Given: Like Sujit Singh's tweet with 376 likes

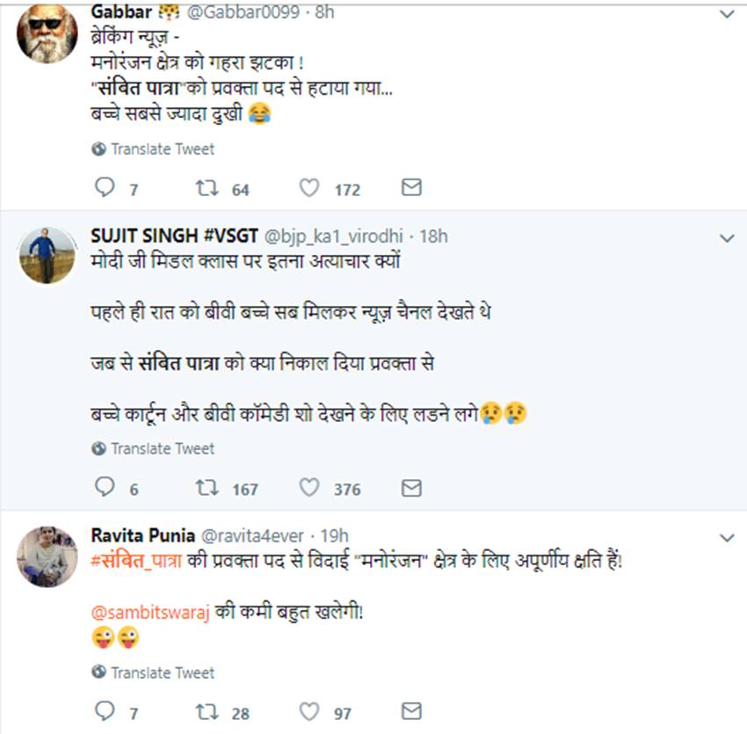Looking at the screenshot, I should click(308, 488).
